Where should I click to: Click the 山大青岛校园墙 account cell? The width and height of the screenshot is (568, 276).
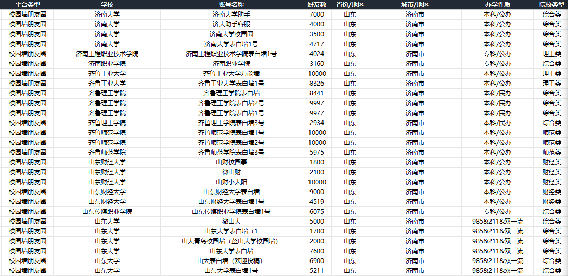pyautogui.click(x=231, y=241)
